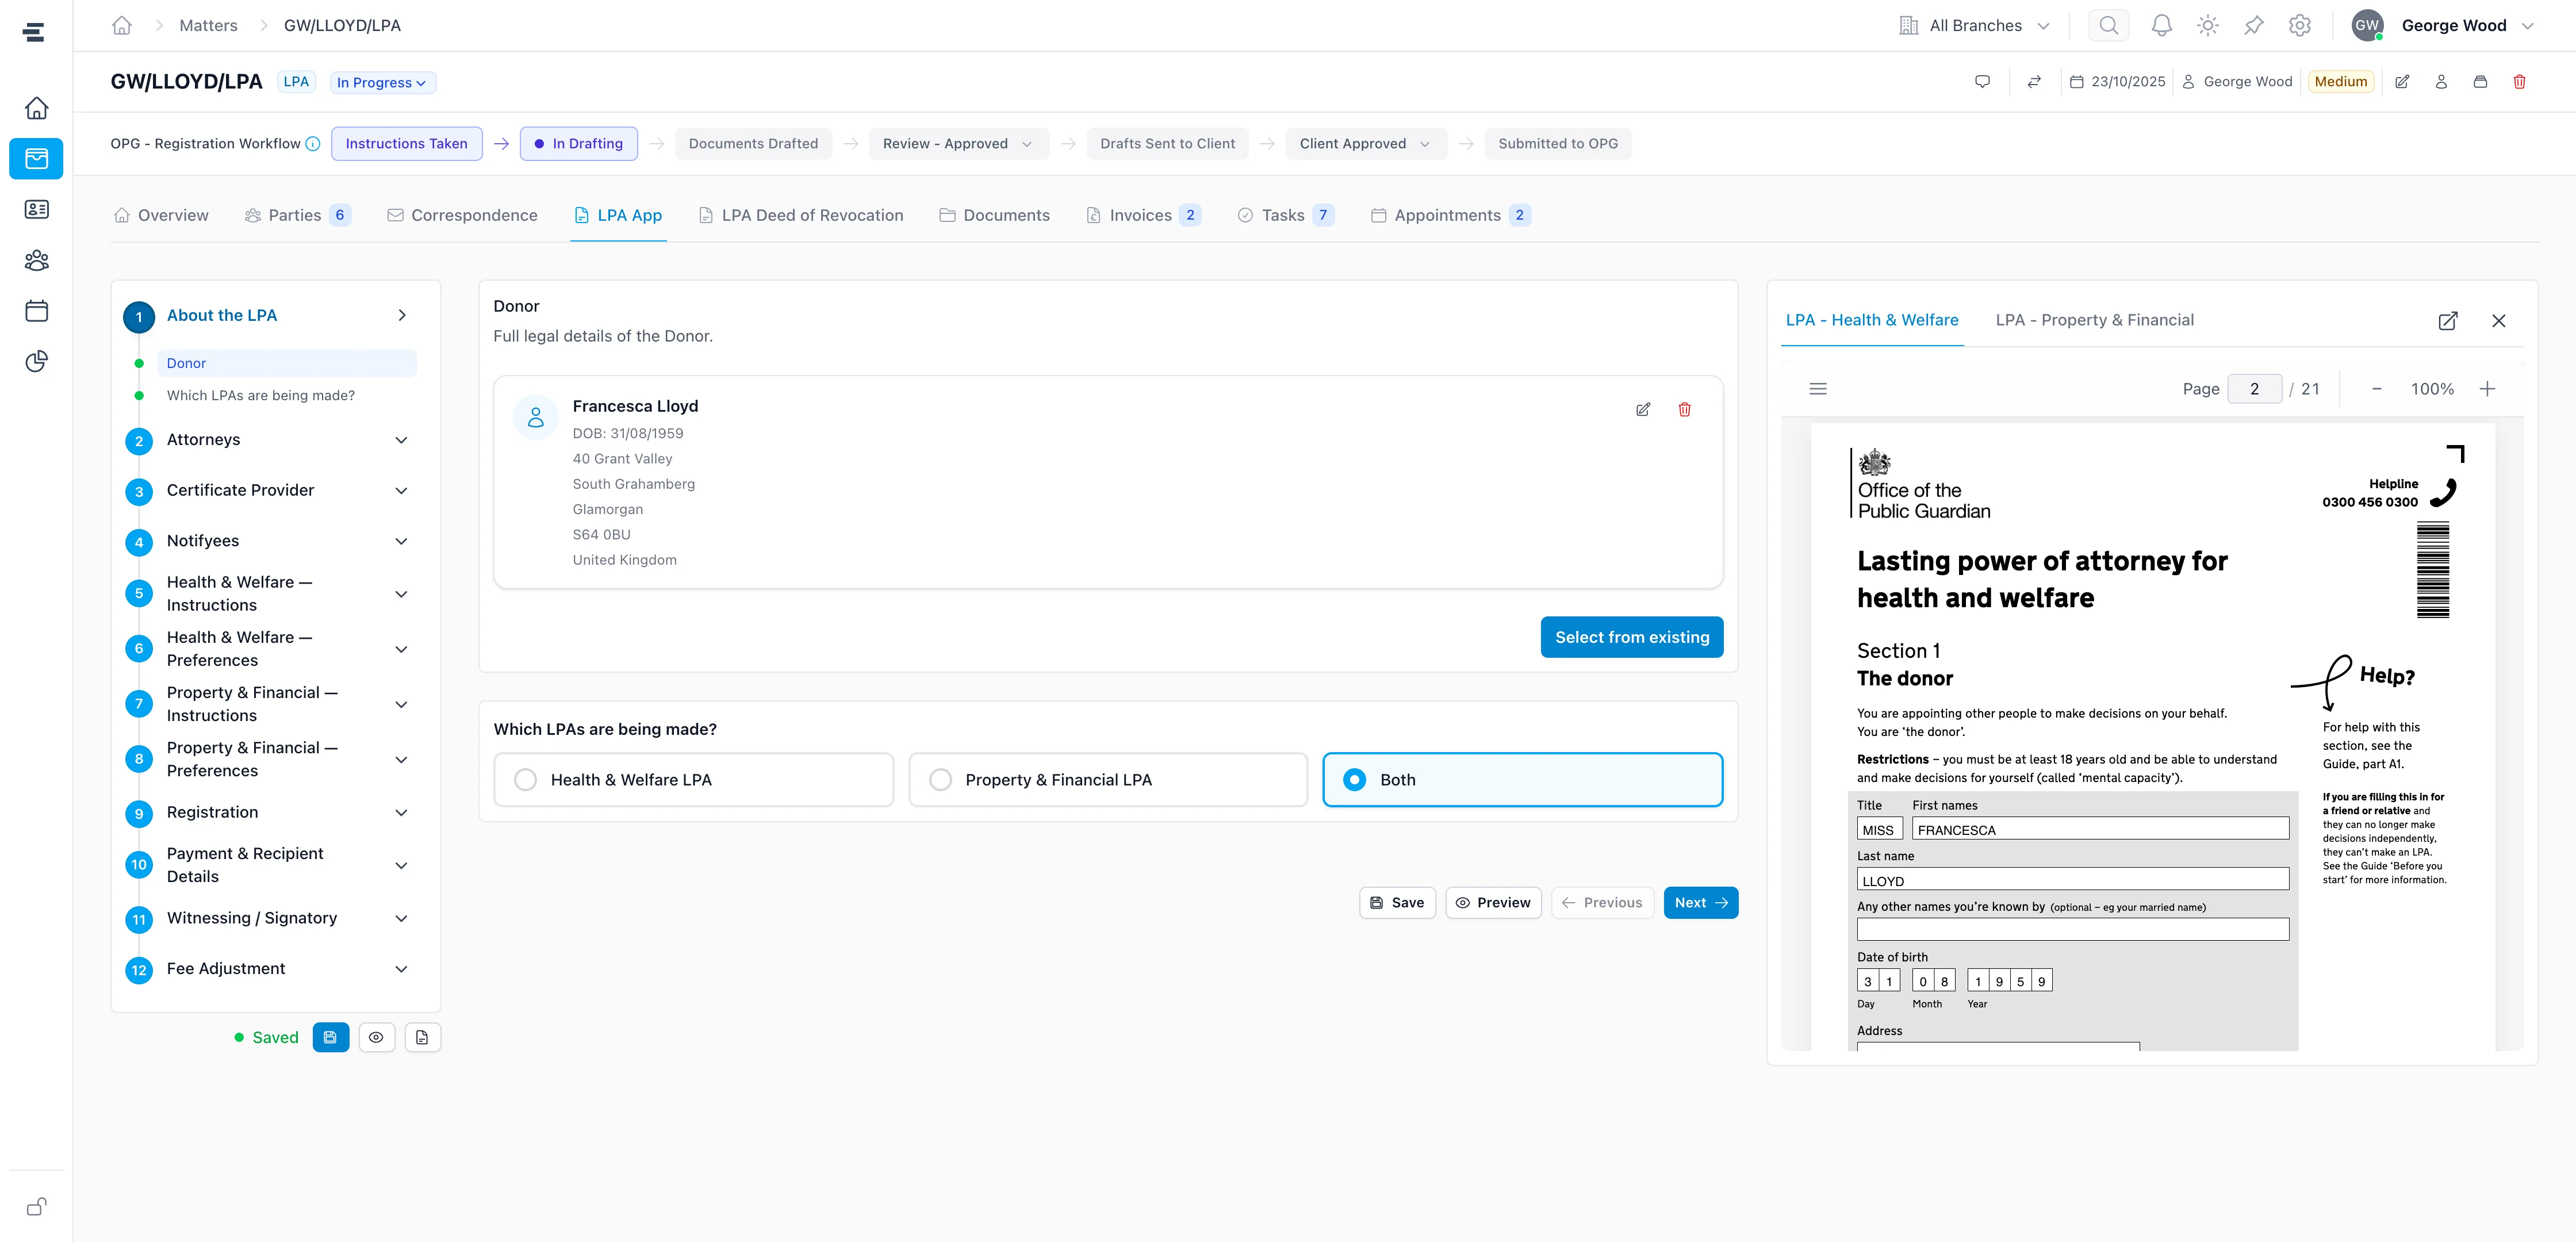Select the Health & Welfare LPA option
This screenshot has width=2576, height=1242.
click(x=693, y=780)
